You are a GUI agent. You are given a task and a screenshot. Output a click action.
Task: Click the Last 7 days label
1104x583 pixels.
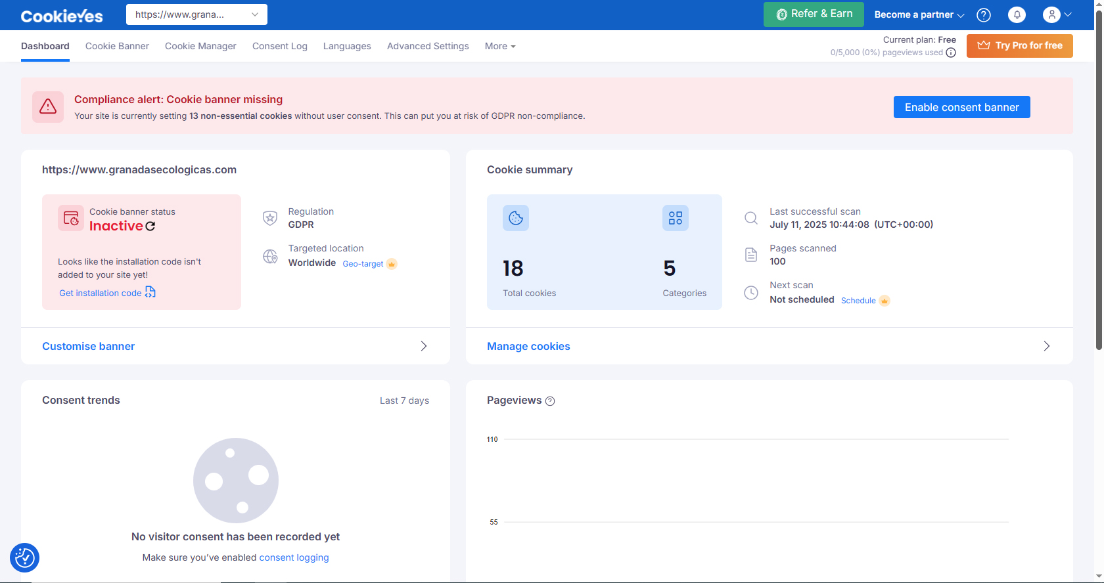[x=404, y=400]
